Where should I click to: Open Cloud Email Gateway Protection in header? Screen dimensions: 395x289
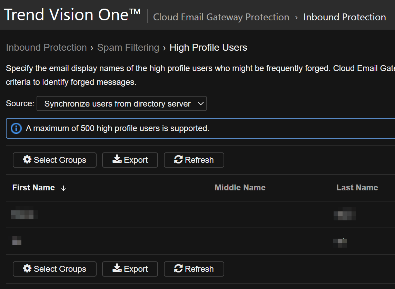[x=221, y=17]
